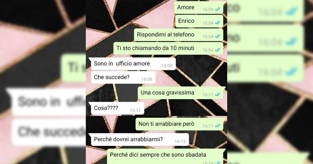Screen dimensions: 313x164
Task: Click blue double-check on 'Enrico' message
Action: click(x=218, y=23)
